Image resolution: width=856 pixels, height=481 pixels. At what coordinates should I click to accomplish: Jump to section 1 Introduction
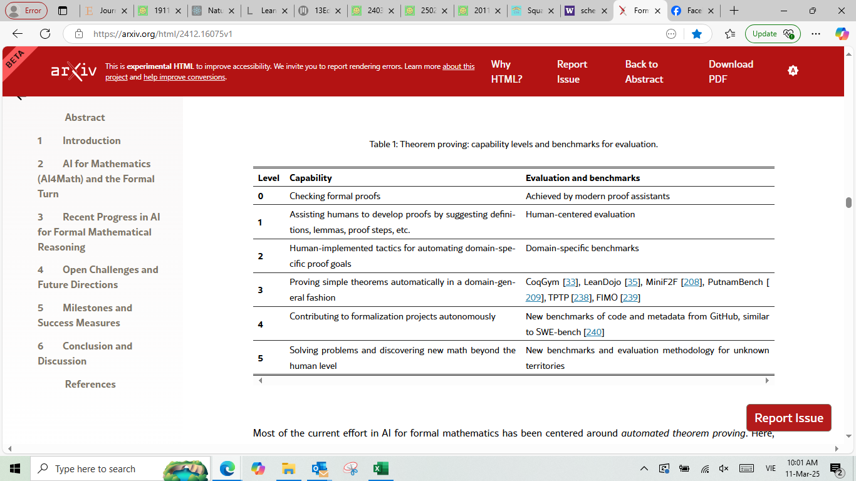(x=79, y=140)
